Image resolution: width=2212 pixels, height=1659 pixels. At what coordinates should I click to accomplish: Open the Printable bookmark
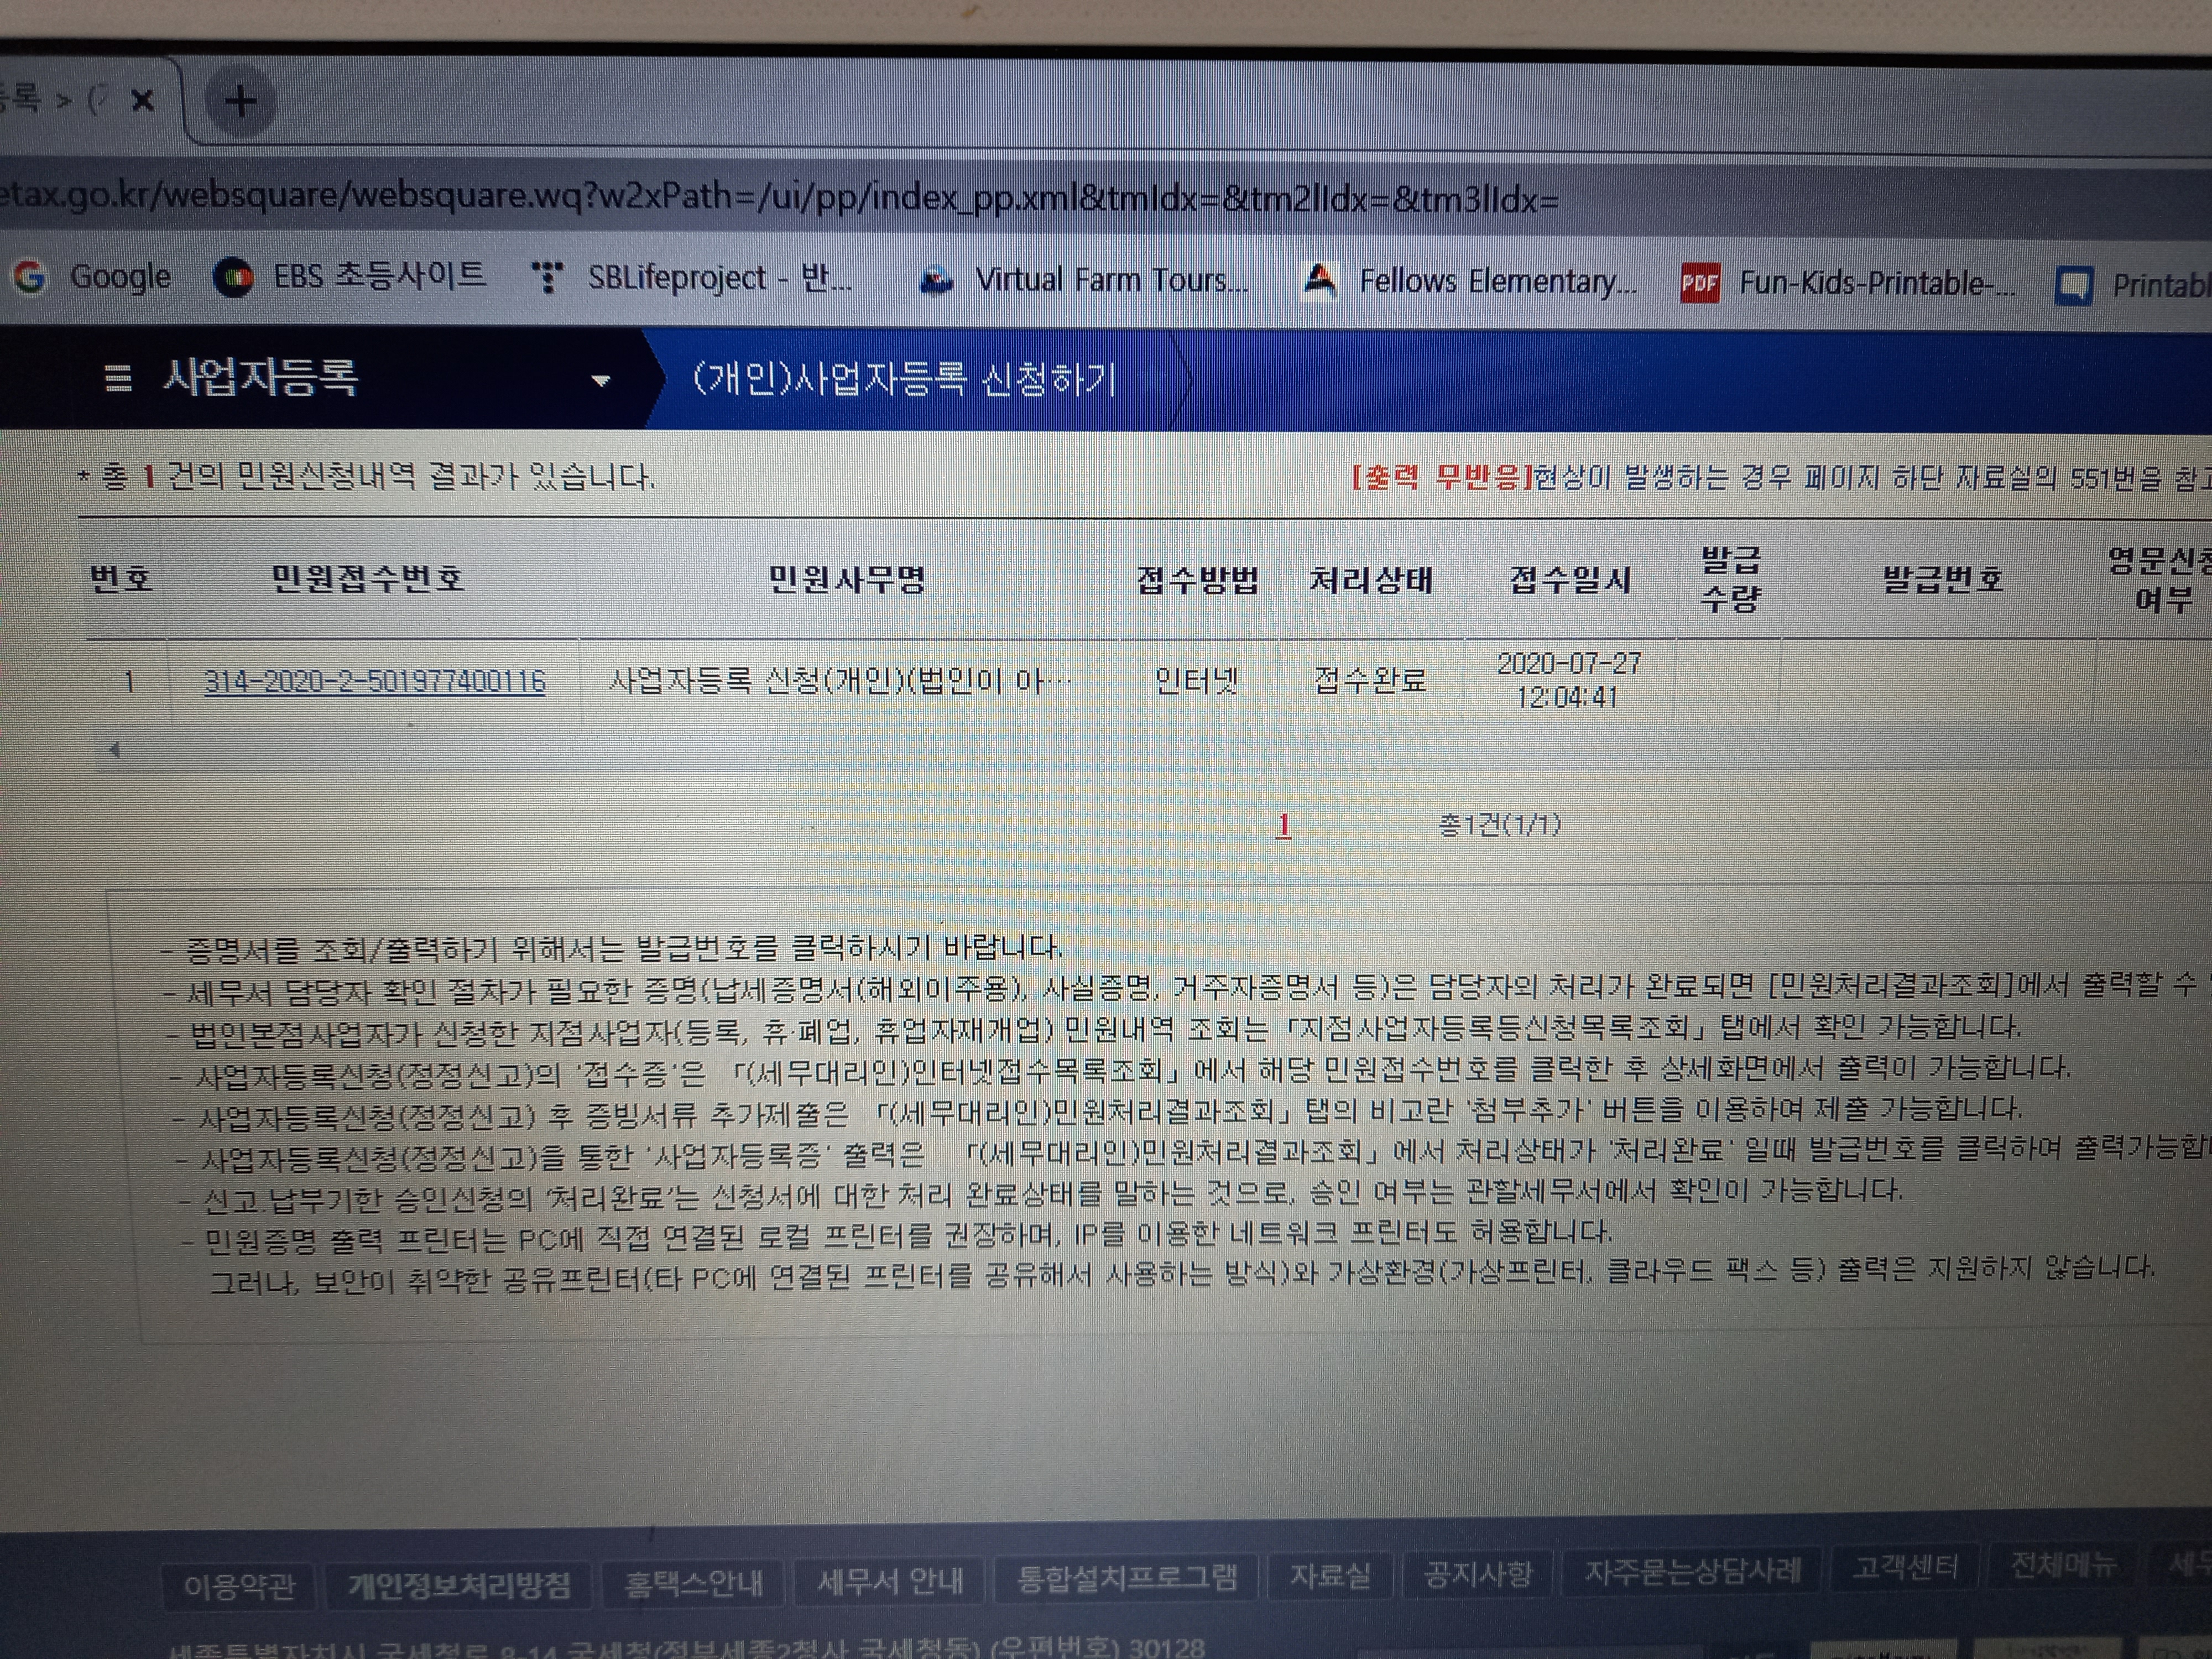(2133, 286)
